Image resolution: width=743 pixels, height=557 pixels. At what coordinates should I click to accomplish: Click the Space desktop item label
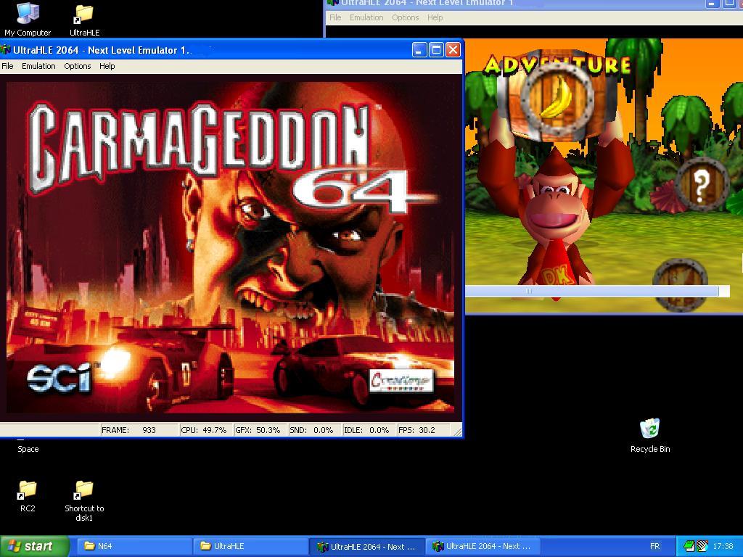[28, 449]
